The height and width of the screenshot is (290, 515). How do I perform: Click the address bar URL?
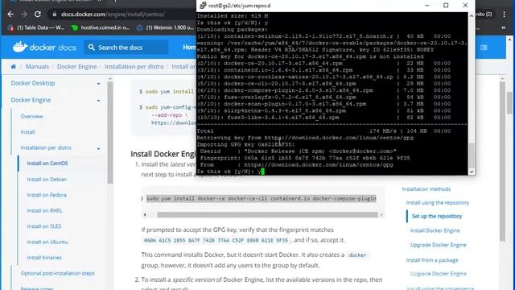(x=113, y=14)
